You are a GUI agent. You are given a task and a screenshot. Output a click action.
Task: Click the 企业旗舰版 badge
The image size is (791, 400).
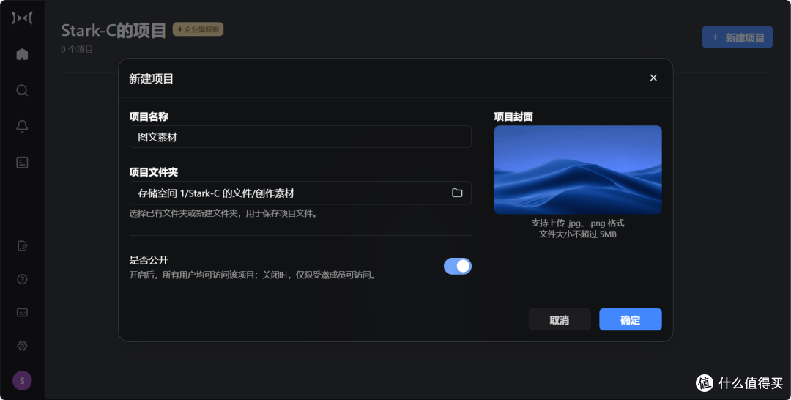(x=198, y=29)
